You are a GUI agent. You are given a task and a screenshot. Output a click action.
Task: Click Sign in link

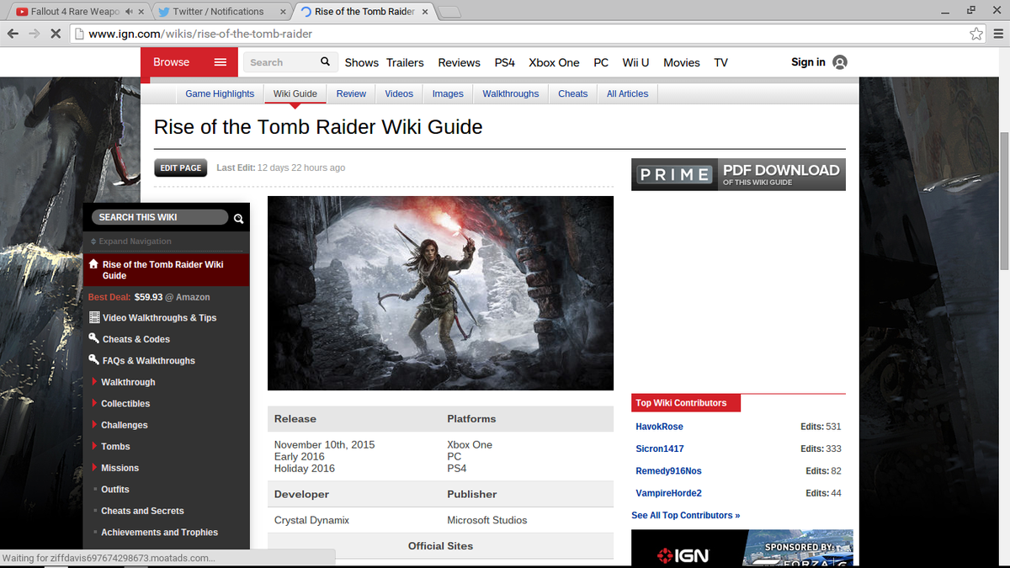pyautogui.click(x=808, y=62)
